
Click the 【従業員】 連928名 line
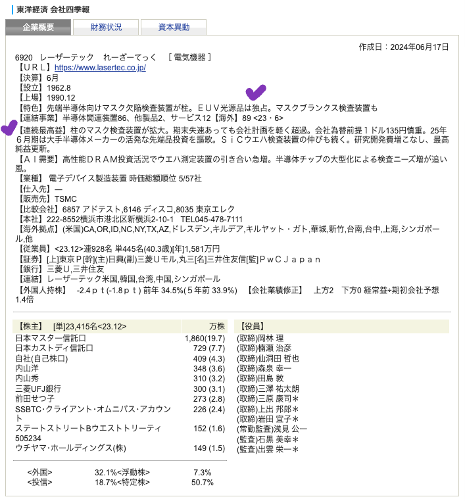[117, 249]
